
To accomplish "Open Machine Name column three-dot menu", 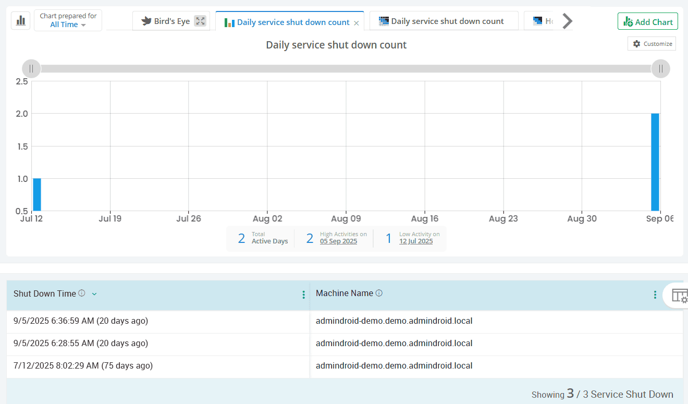I will pos(655,295).
